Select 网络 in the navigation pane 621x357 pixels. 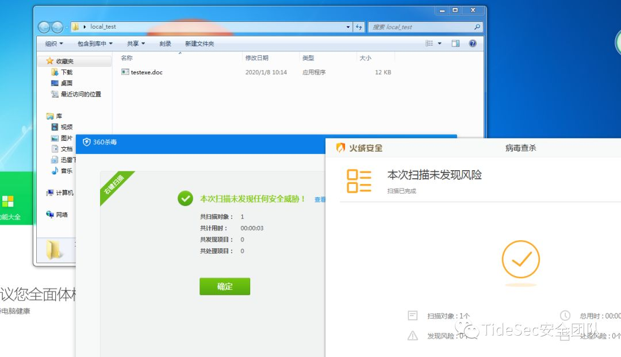pos(62,214)
